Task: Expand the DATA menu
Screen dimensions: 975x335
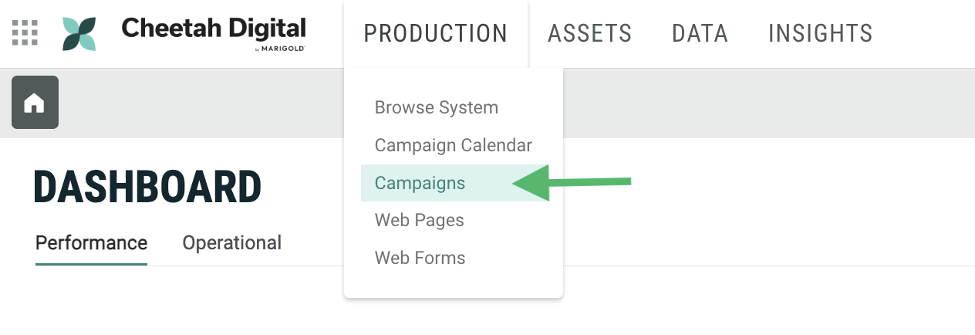Action: [700, 33]
